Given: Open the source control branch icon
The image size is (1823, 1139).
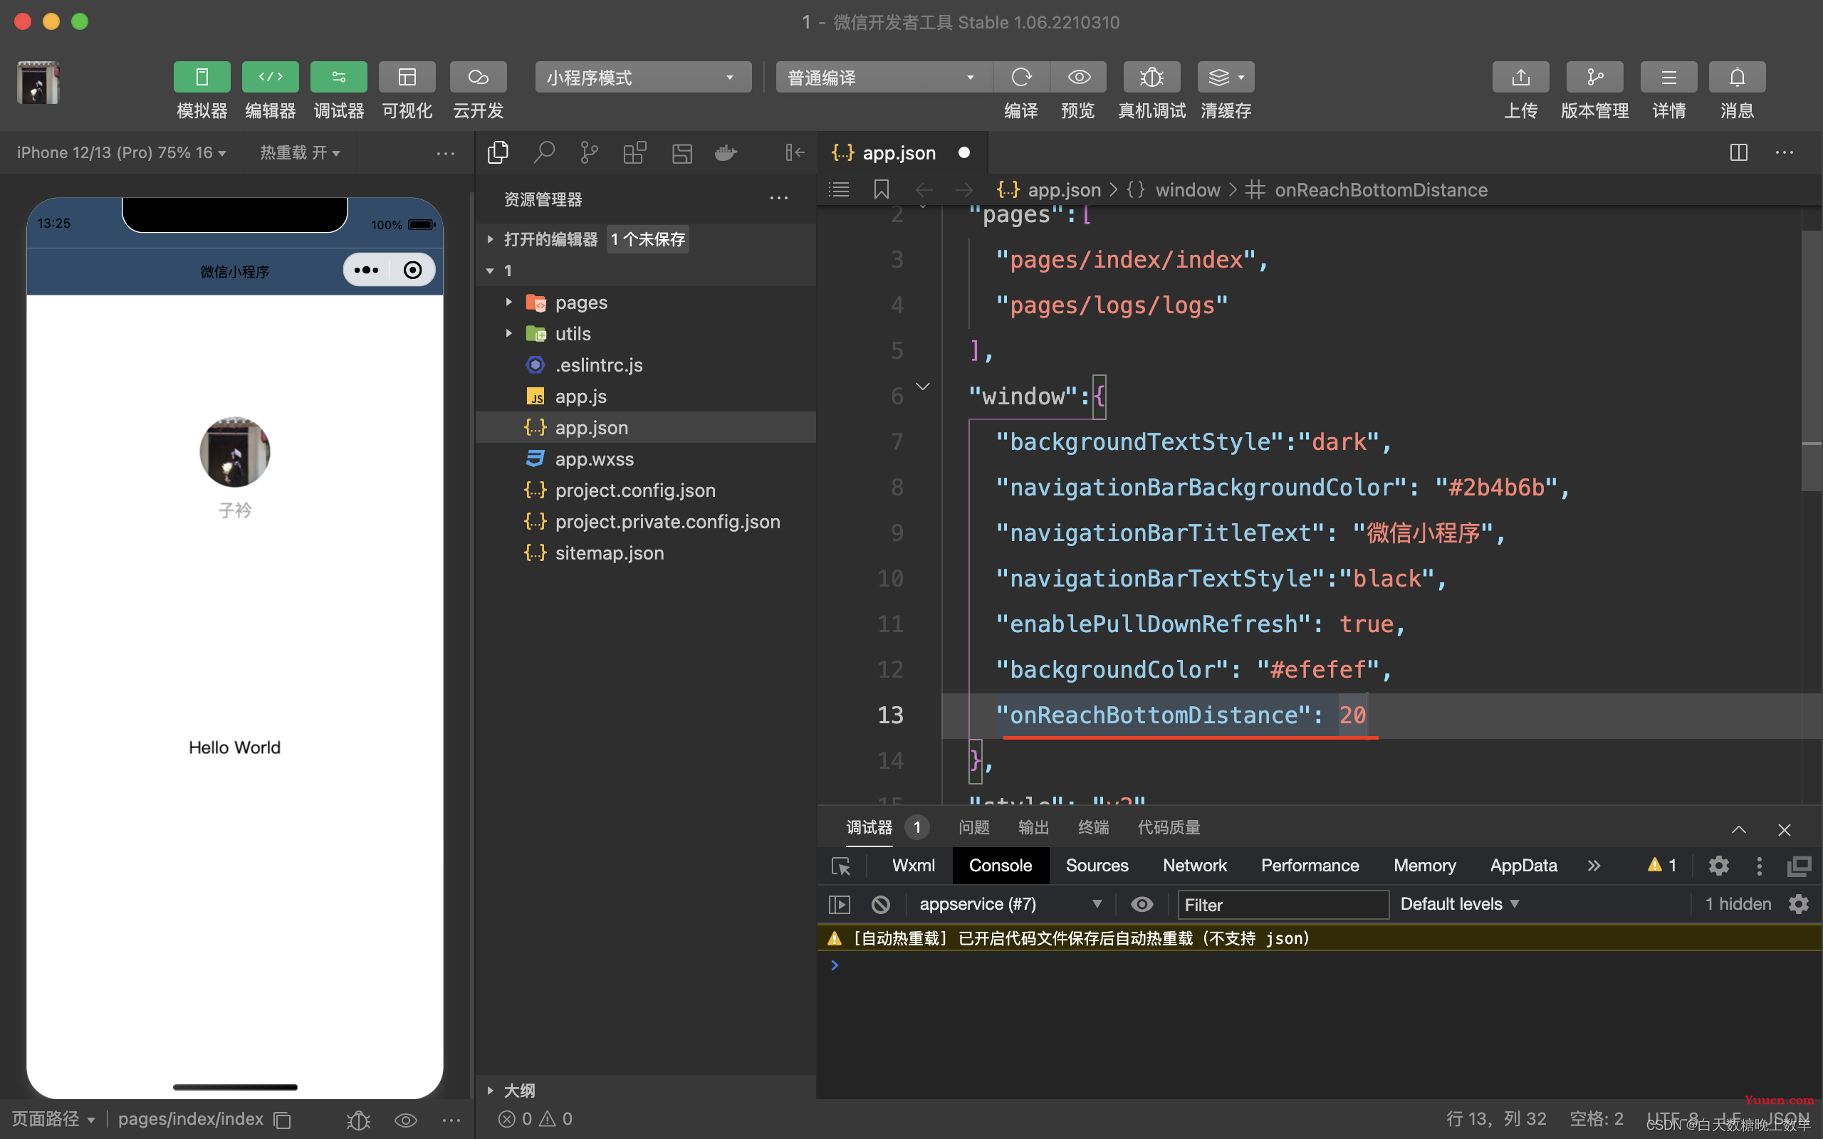Looking at the screenshot, I should pos(589,153).
